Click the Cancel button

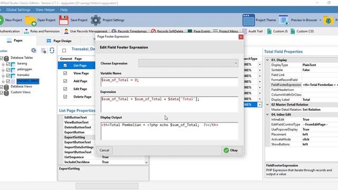click(105, 150)
